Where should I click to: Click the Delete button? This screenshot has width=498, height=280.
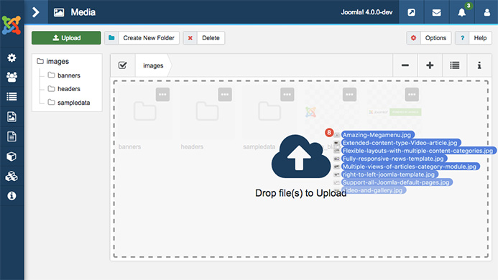(204, 38)
